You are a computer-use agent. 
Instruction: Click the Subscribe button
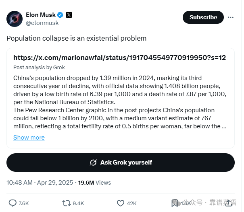(x=203, y=17)
